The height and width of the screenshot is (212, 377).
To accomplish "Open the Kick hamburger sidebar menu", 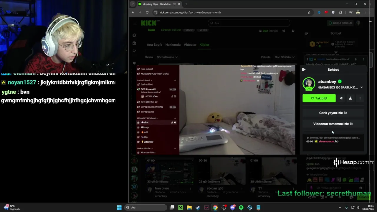I will 135,23.
